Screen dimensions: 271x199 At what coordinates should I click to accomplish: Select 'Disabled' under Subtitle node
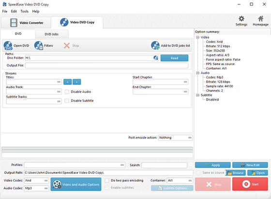(212, 99)
